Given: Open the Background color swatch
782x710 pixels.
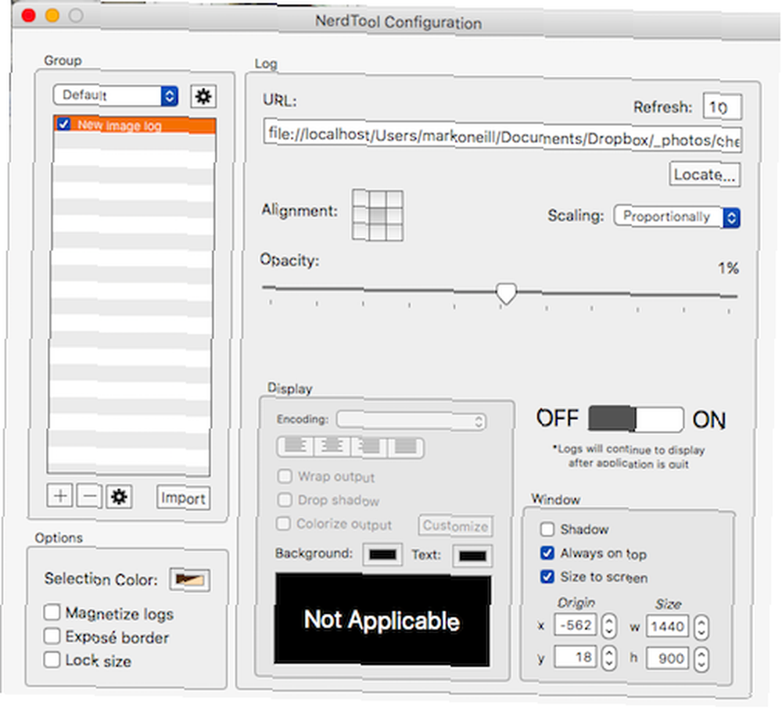Looking at the screenshot, I should point(382,554).
